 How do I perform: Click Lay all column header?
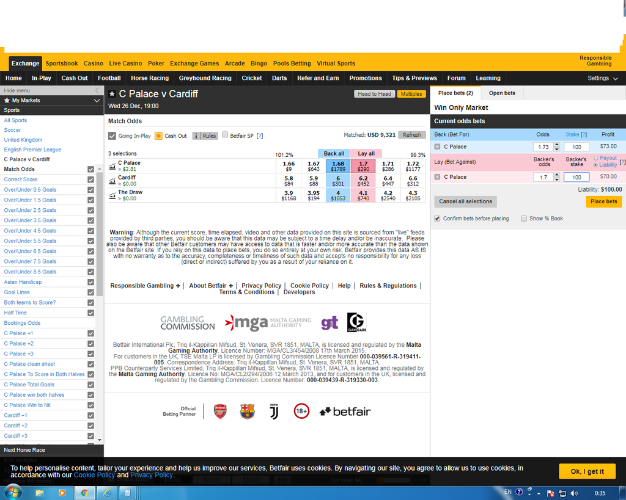tap(366, 153)
